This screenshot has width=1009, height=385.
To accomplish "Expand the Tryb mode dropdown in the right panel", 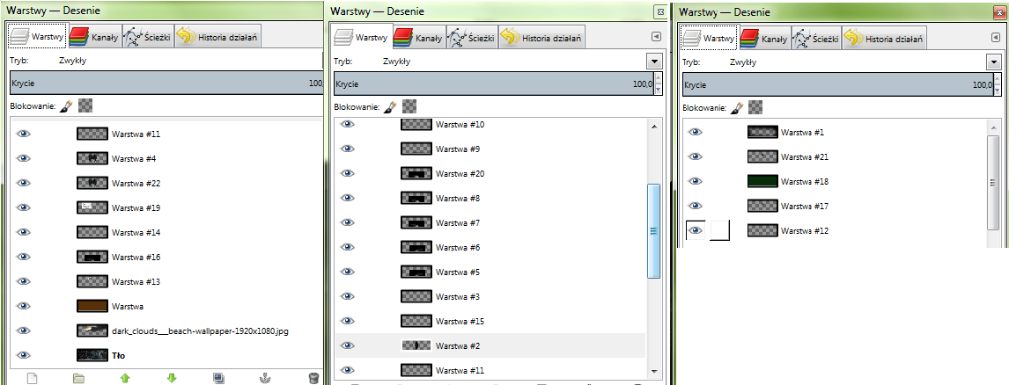I will pyautogui.click(x=993, y=62).
